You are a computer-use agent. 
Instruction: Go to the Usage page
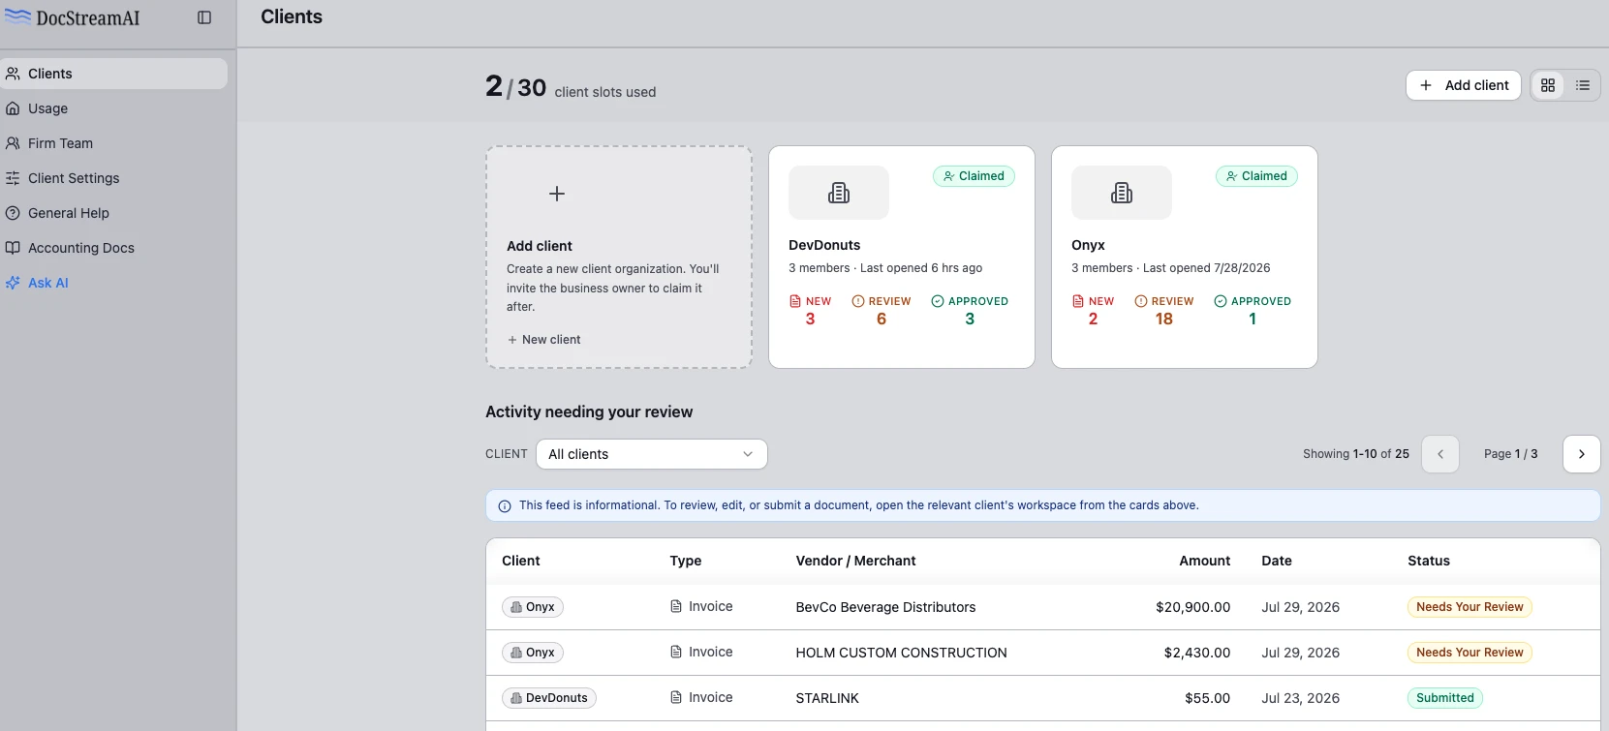tap(113, 108)
